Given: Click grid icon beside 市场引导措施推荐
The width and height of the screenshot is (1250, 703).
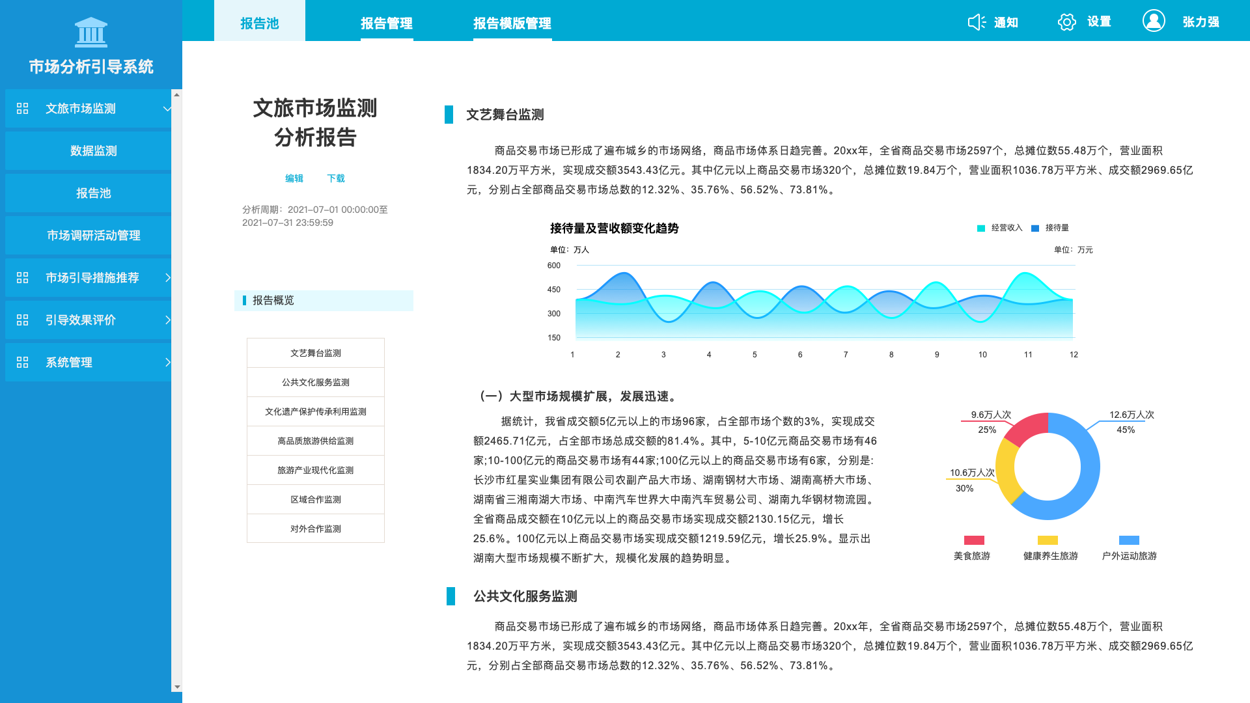Looking at the screenshot, I should click(23, 278).
